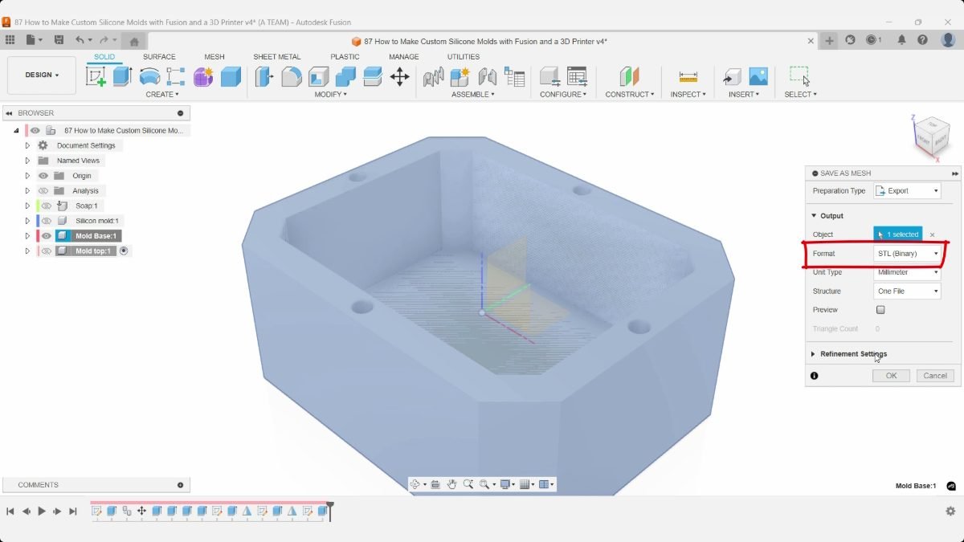Click the New Component icon in Assemble
The height and width of the screenshot is (542, 964).
460,76
